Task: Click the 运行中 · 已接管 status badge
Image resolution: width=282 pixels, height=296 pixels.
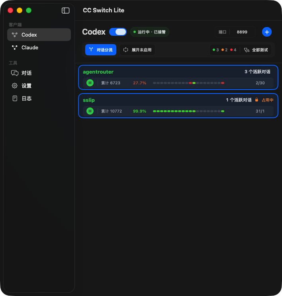Action: [x=150, y=32]
